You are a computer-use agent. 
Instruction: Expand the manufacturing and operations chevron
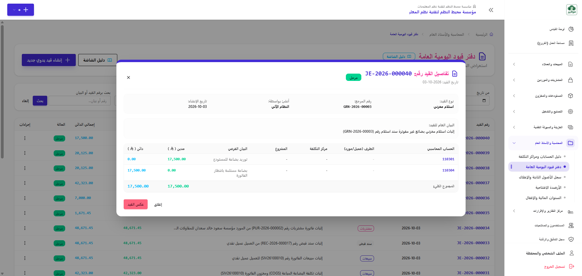[x=514, y=111]
